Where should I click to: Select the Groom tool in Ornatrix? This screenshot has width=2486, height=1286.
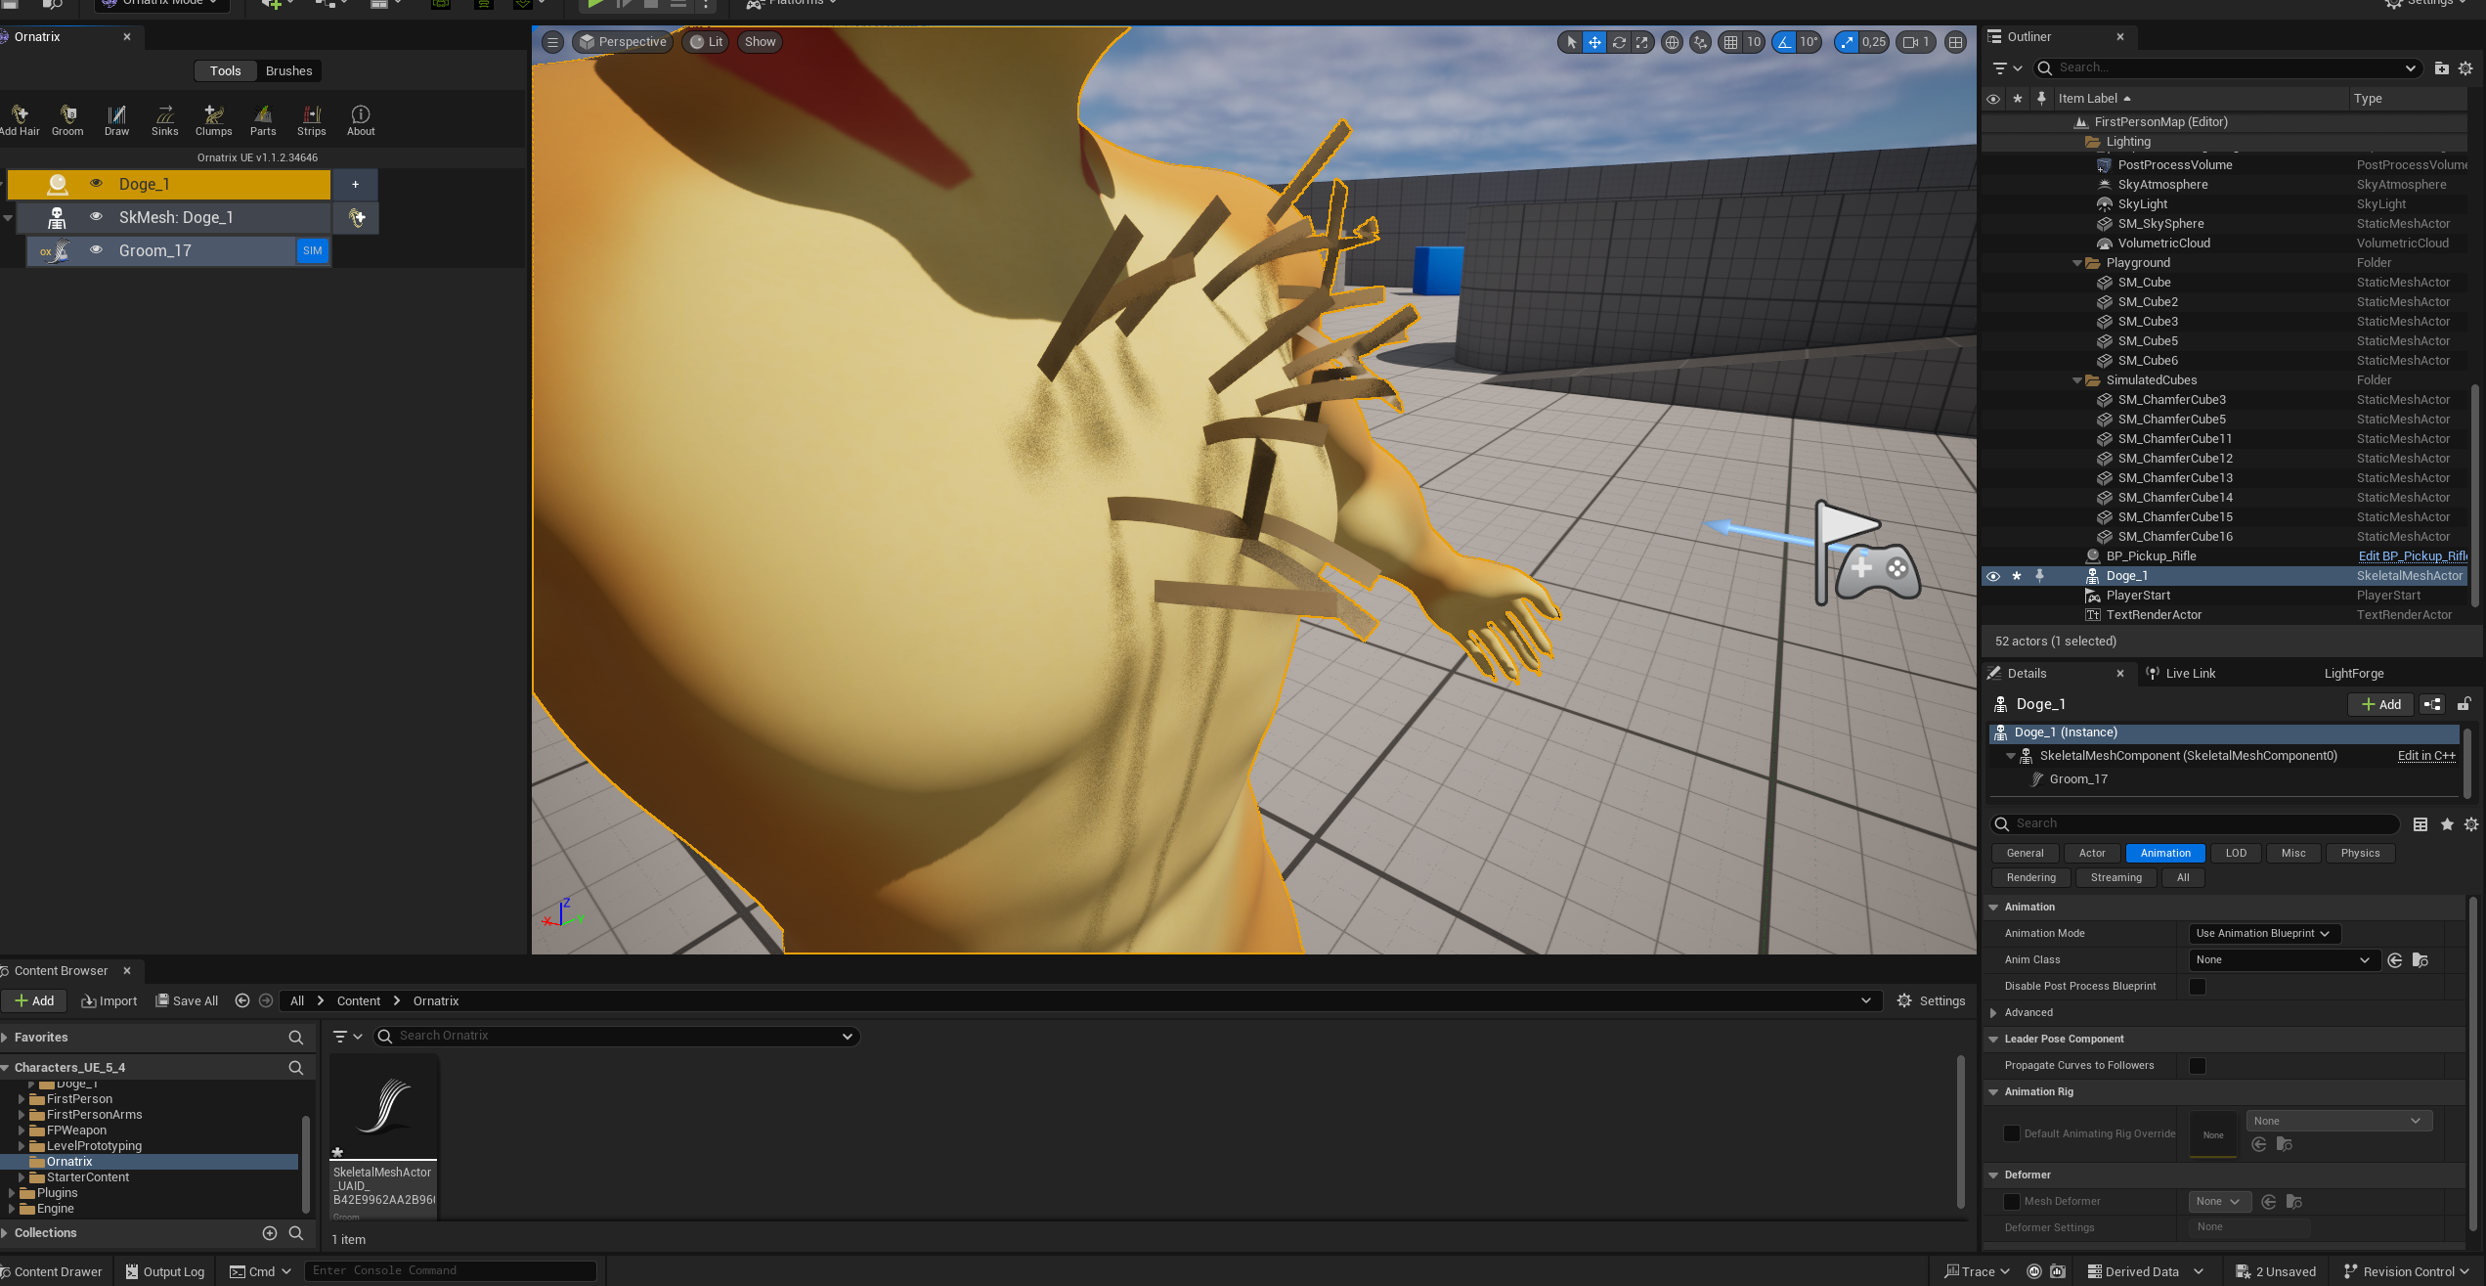(x=67, y=119)
